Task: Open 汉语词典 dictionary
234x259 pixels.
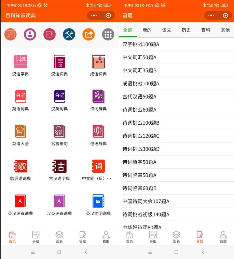Action: (59, 66)
